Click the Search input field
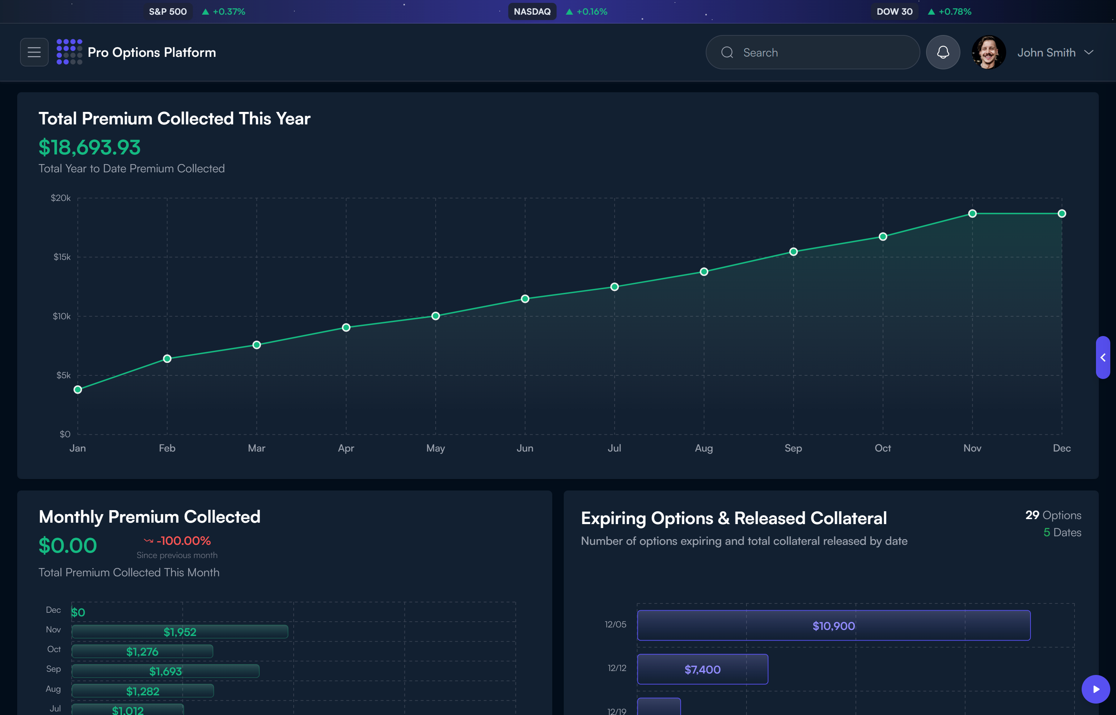This screenshot has width=1116, height=715. [x=813, y=52]
